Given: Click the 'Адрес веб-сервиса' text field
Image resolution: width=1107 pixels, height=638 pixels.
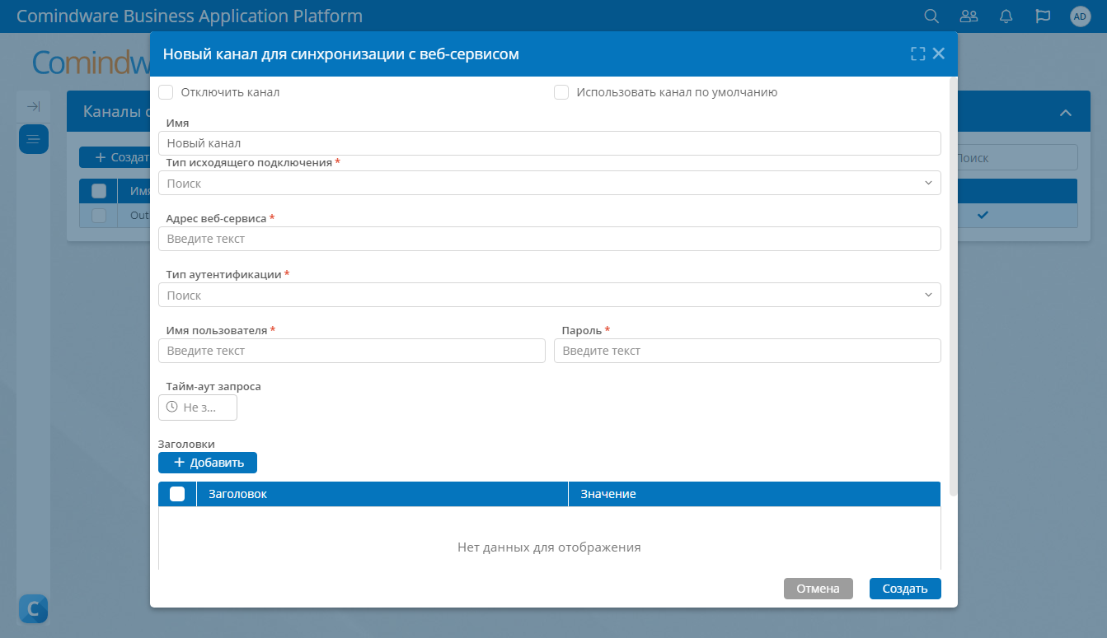Looking at the screenshot, I should pyautogui.click(x=549, y=239).
